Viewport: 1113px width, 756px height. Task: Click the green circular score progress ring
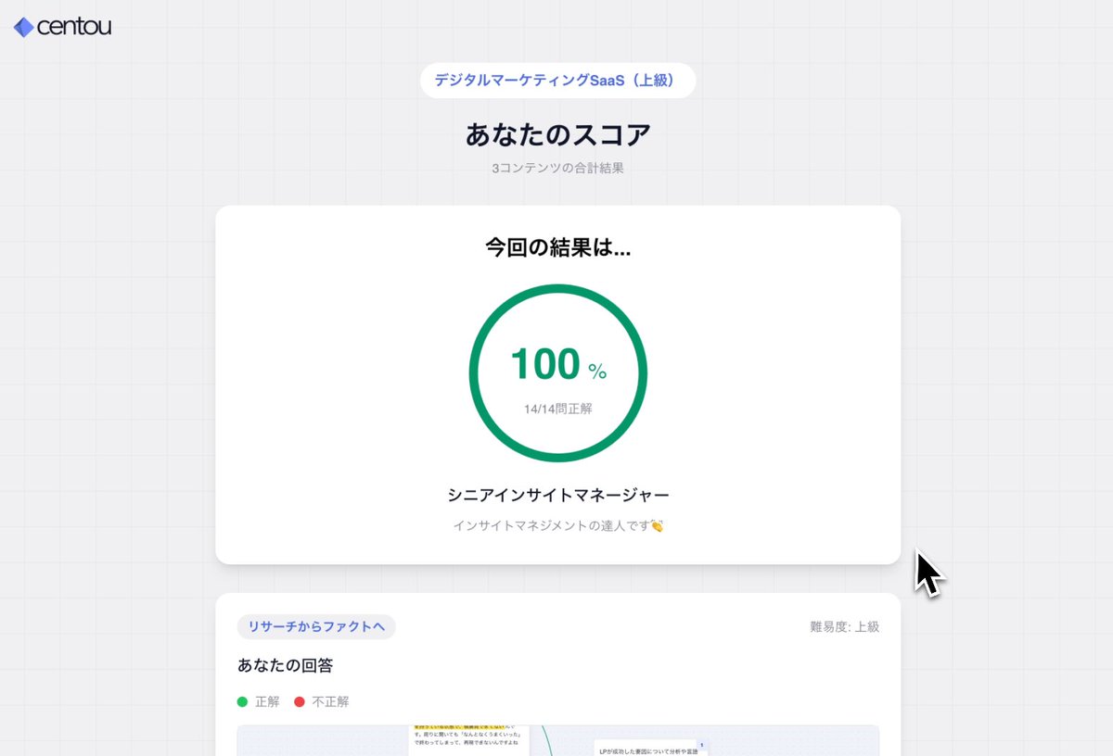click(557, 373)
